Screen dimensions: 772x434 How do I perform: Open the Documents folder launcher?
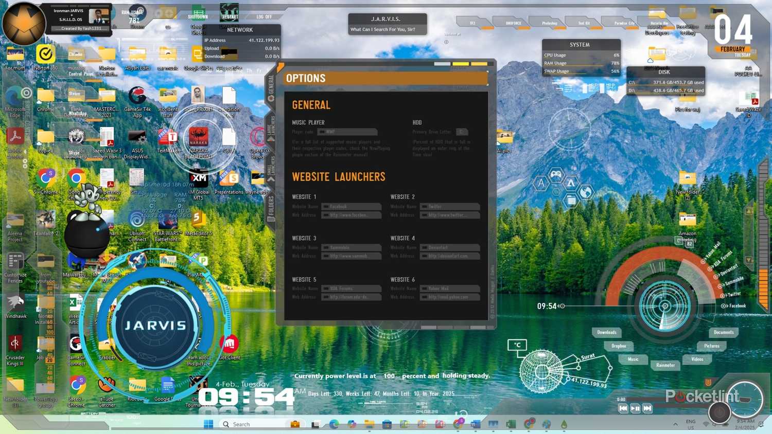click(724, 332)
